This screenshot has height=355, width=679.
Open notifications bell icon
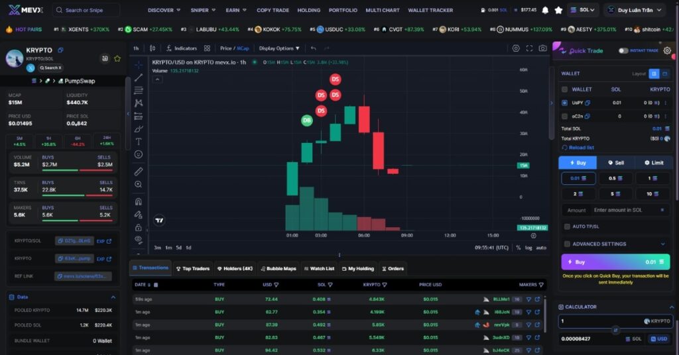pyautogui.click(x=545, y=10)
